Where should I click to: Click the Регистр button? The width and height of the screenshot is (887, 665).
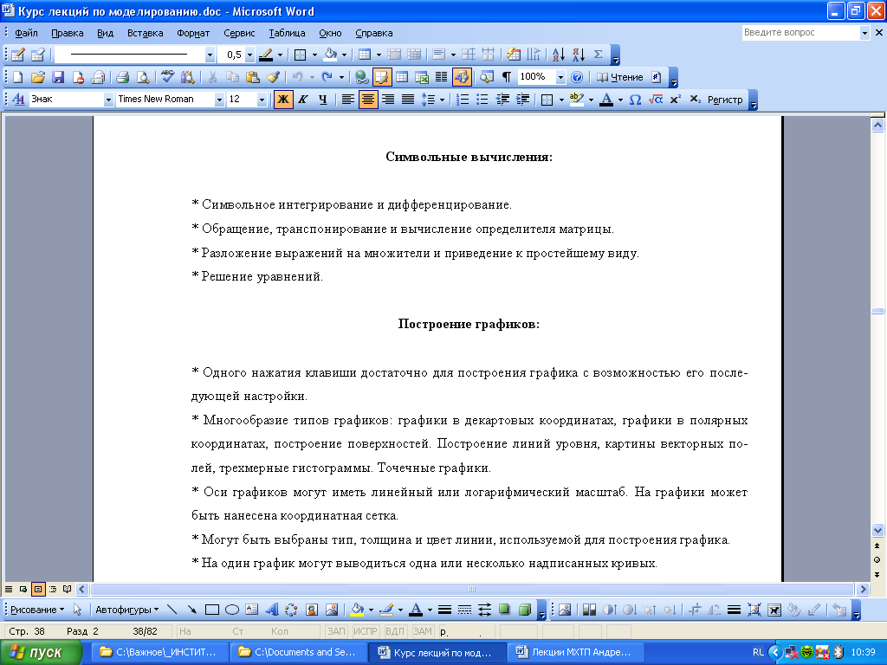click(725, 100)
